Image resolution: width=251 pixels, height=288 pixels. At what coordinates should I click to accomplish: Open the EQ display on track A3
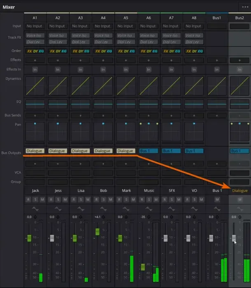pyautogui.click(x=80, y=104)
